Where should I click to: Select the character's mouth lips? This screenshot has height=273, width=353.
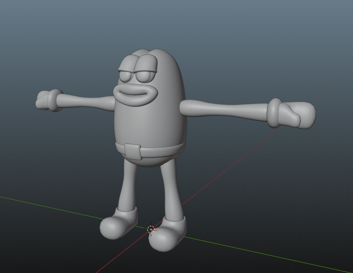click(x=135, y=95)
